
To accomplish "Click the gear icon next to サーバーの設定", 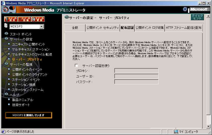I will click(x=6, y=39).
